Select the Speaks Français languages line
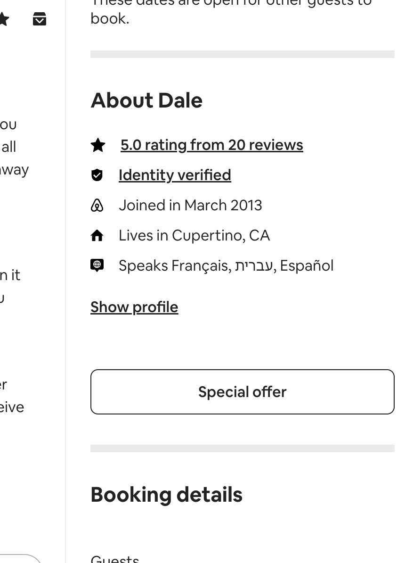The image size is (405, 563). pyautogui.click(x=226, y=265)
